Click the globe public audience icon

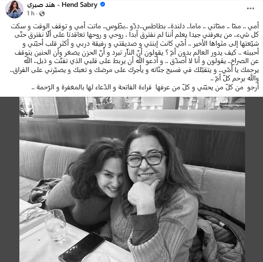42,13
